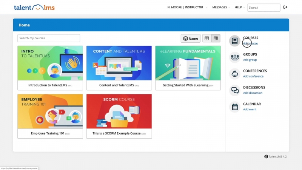Open the Courses icon in sidebar

pos(234,41)
